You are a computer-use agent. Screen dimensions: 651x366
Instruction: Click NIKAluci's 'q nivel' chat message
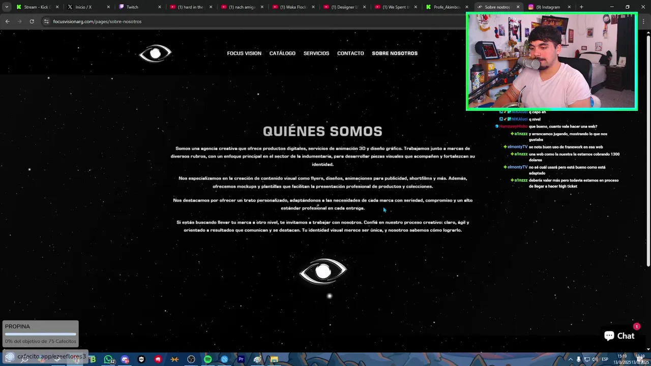520,119
